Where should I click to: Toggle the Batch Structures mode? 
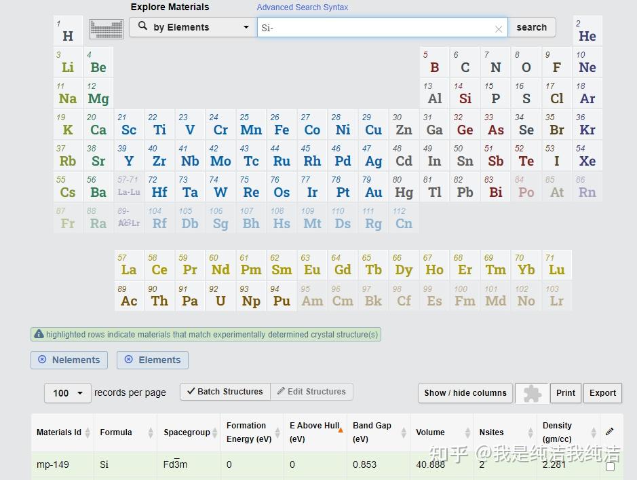click(225, 392)
